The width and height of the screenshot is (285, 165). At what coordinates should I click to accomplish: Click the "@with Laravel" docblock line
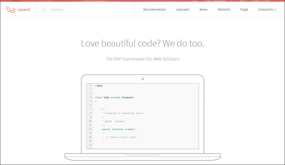113,121
